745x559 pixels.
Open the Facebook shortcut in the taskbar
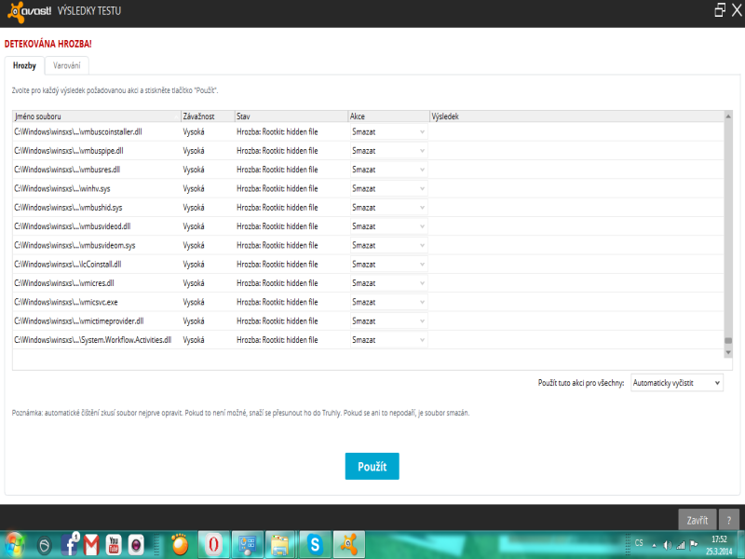69,545
